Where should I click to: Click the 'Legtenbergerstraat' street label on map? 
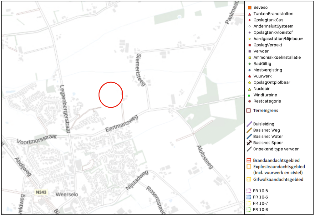coord(65,109)
